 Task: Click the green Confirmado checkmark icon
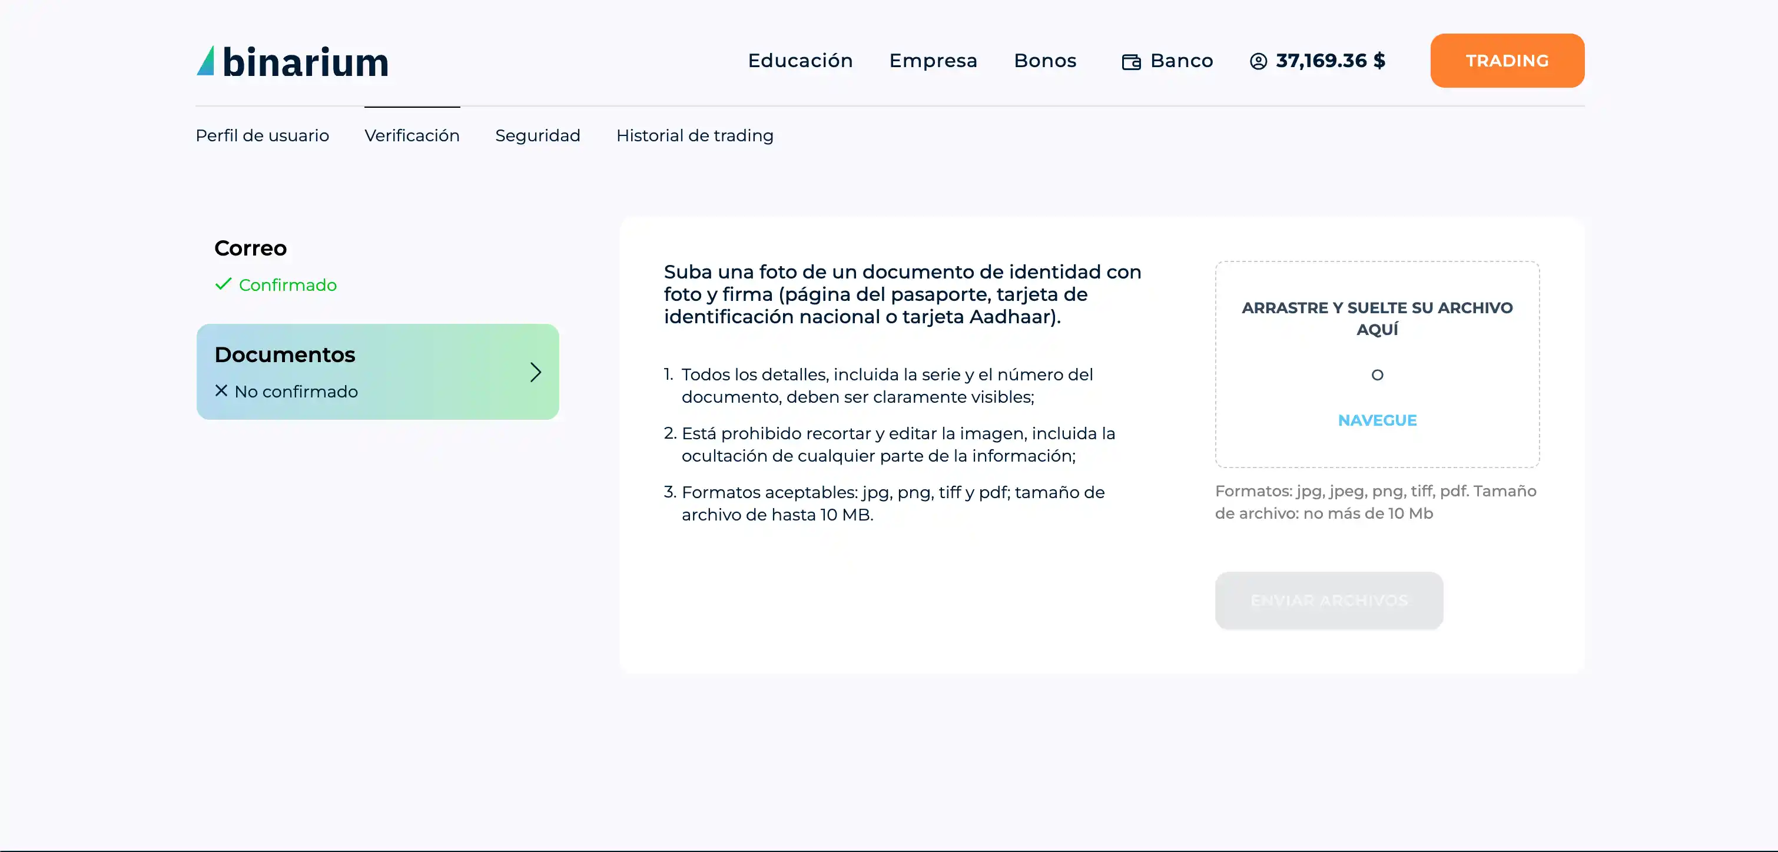click(223, 284)
